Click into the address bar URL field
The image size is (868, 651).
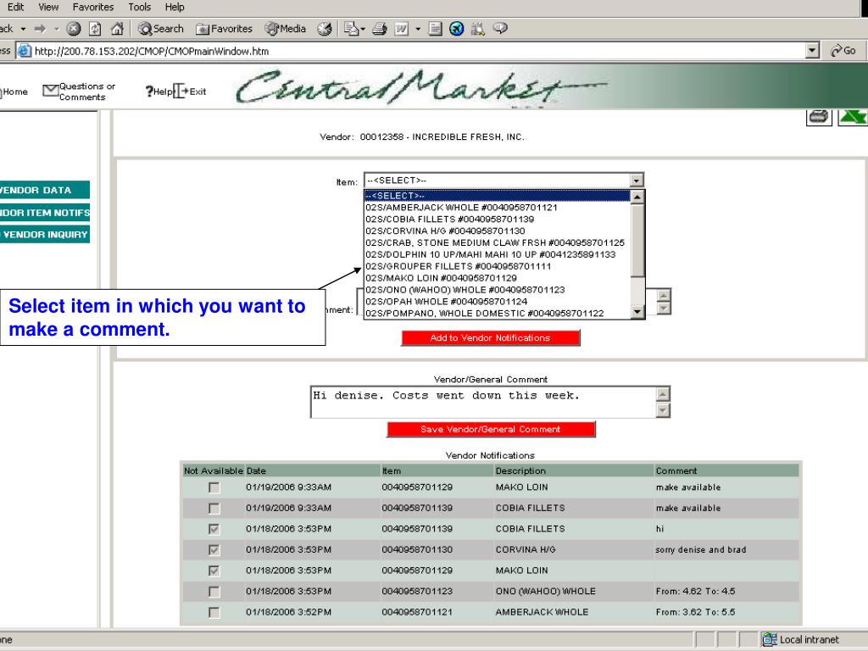(418, 51)
